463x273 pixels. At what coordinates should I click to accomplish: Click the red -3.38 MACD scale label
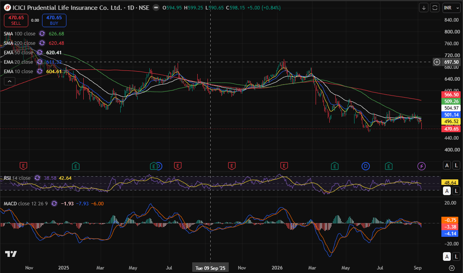pos(450,227)
